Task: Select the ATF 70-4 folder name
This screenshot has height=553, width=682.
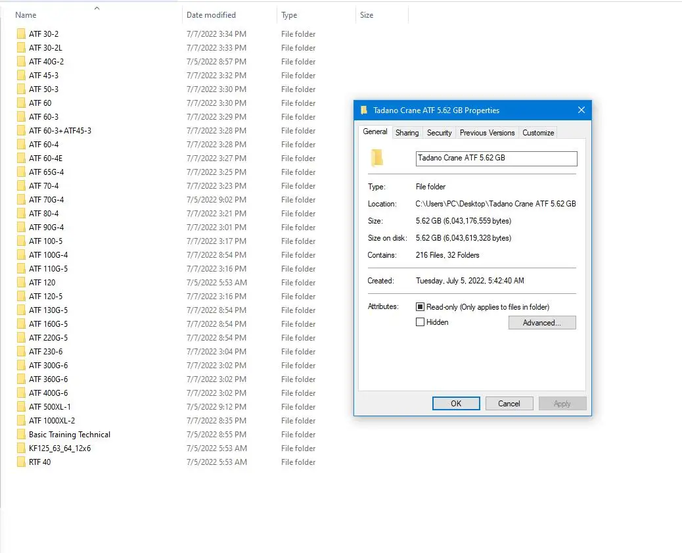Action: 43,186
